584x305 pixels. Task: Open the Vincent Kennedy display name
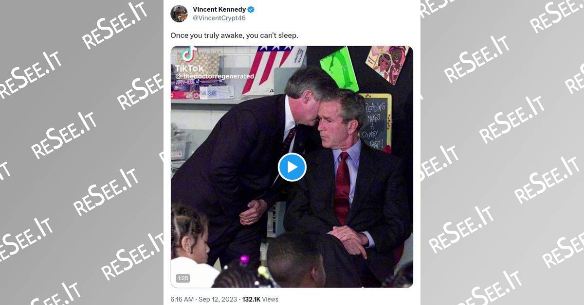[x=219, y=9]
